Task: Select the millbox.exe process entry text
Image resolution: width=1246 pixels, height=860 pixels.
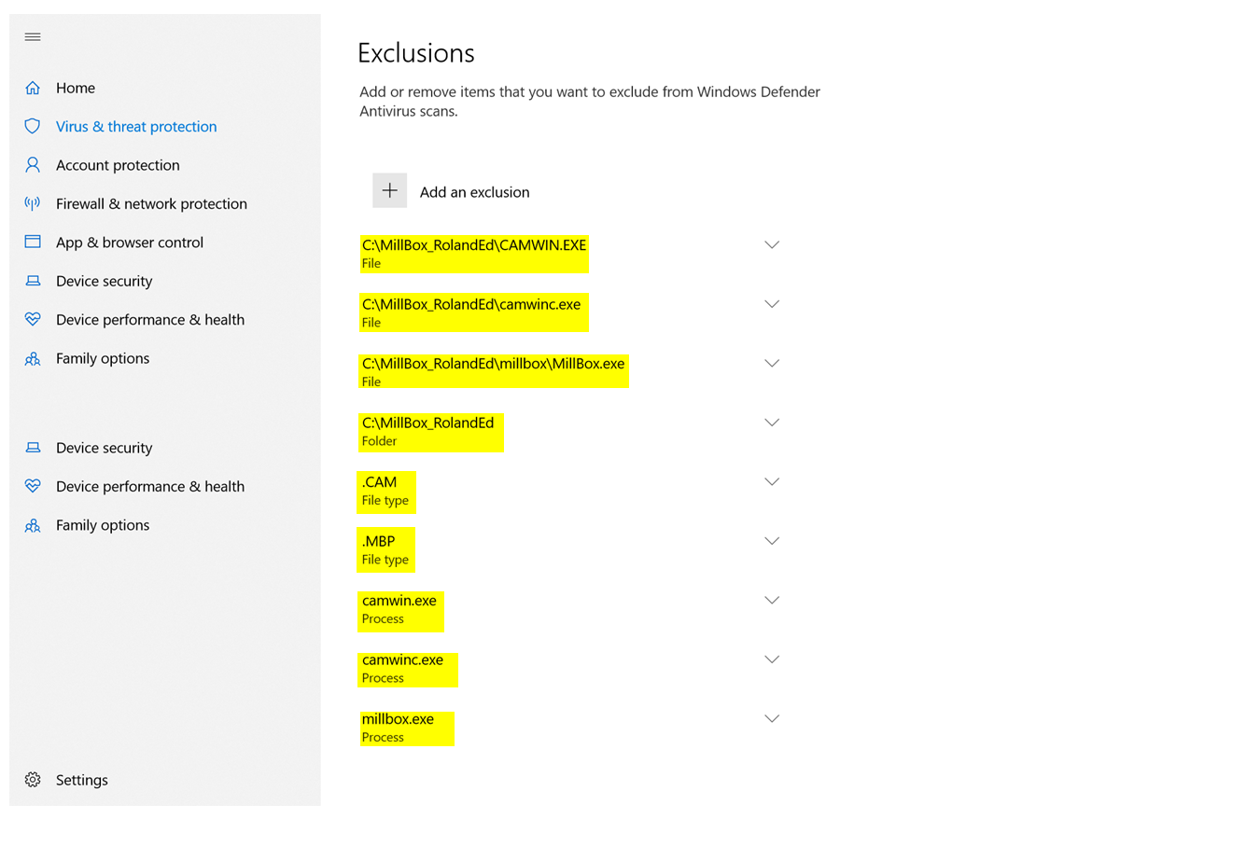Action: point(398,718)
